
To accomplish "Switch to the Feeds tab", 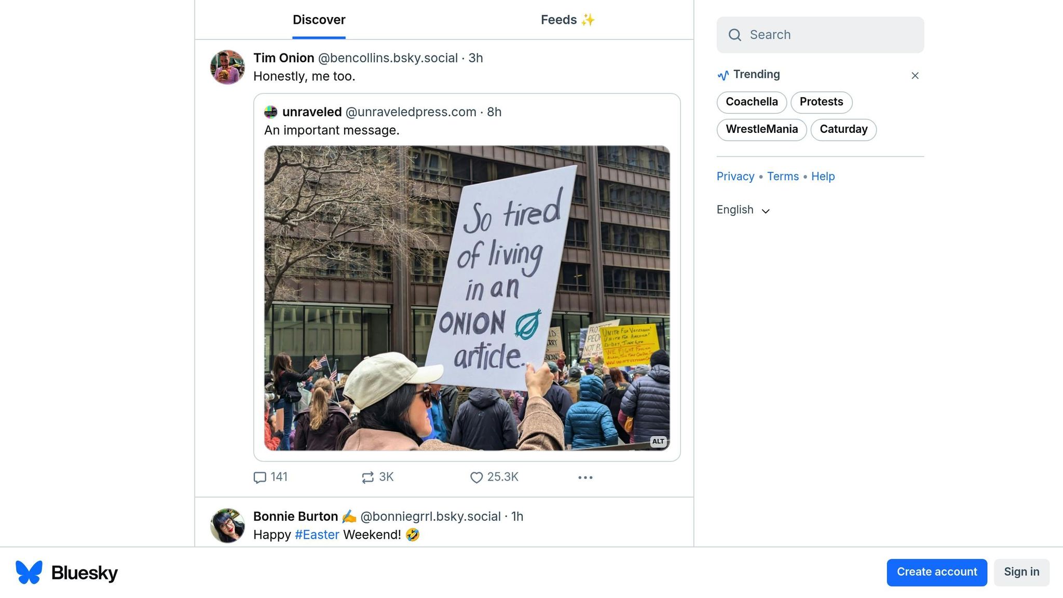I will [x=567, y=20].
